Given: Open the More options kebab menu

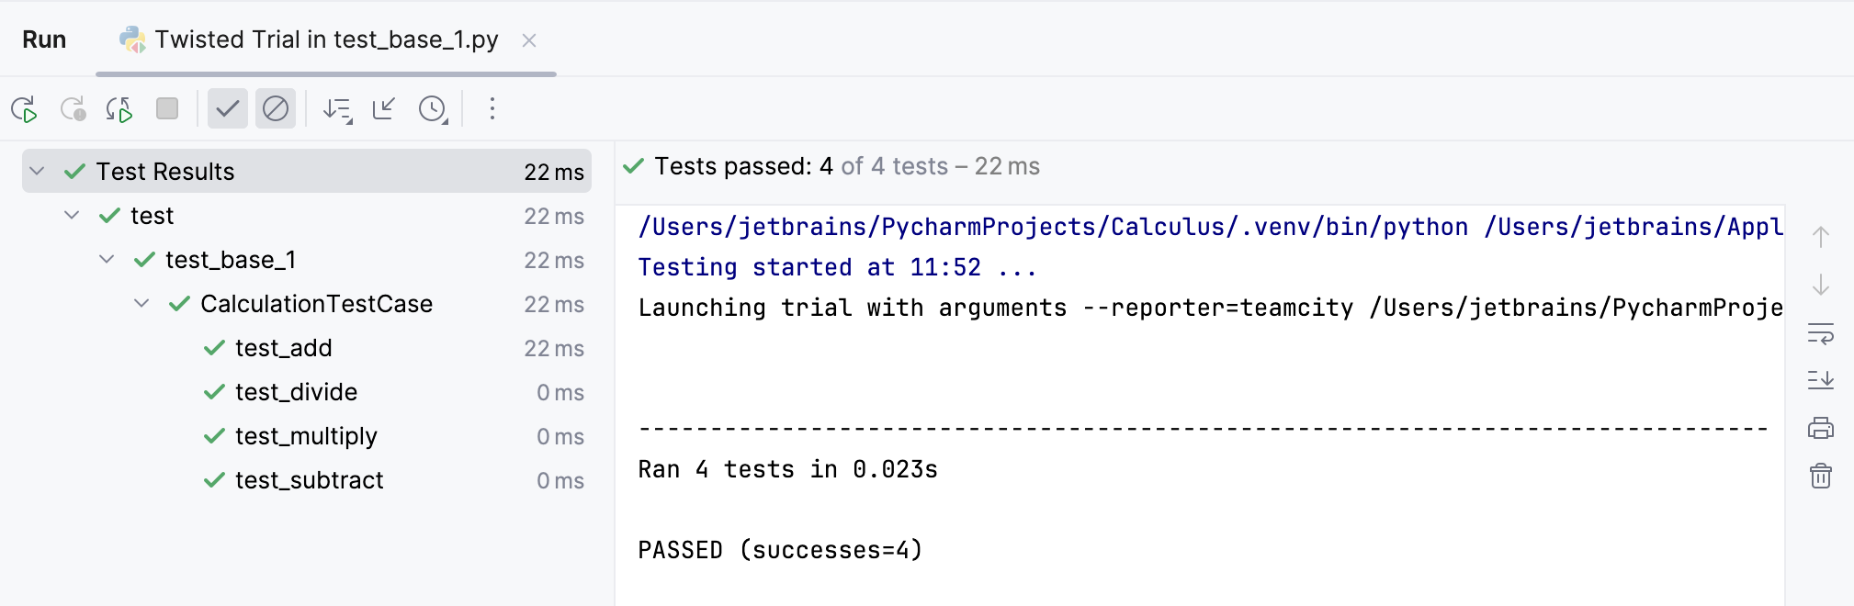Looking at the screenshot, I should coord(492,108).
